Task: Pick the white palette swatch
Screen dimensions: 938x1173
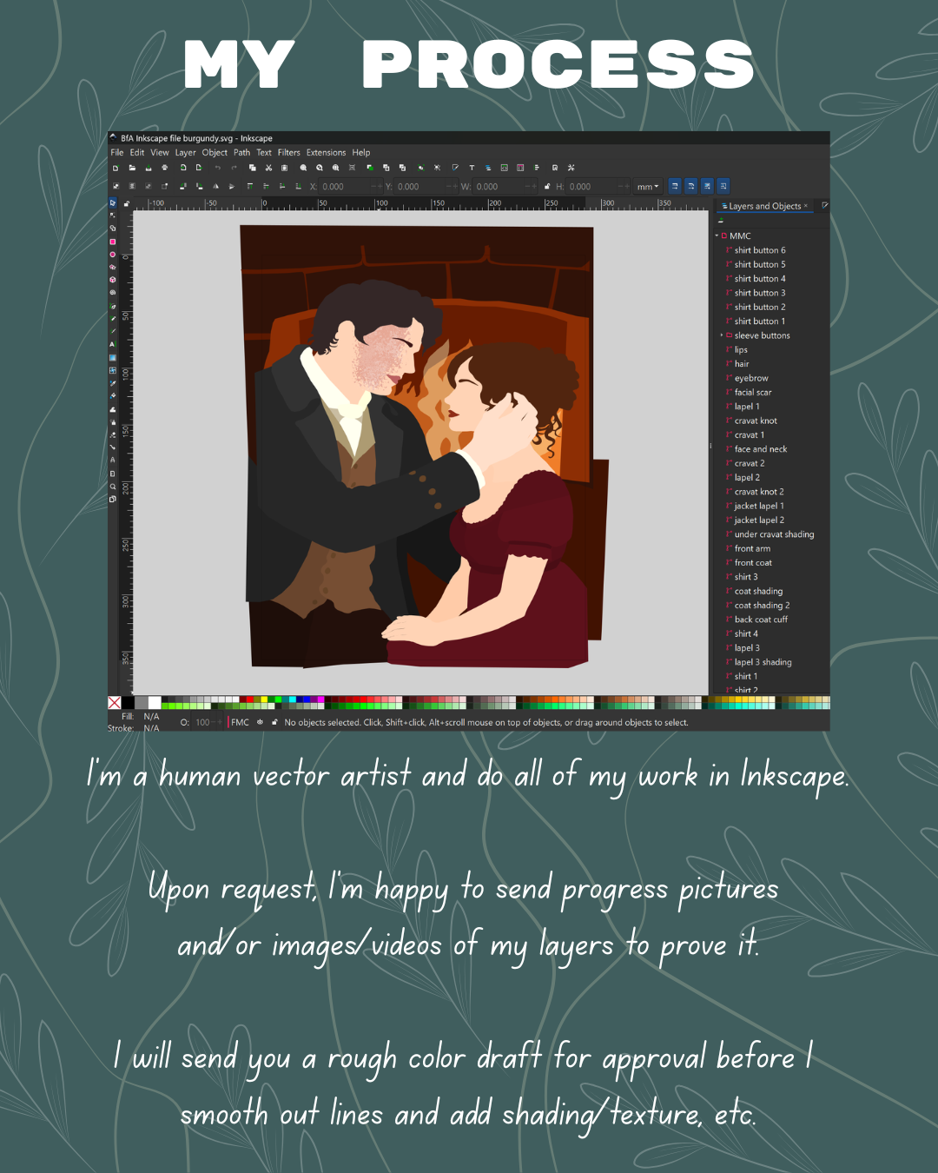Action: (x=155, y=703)
